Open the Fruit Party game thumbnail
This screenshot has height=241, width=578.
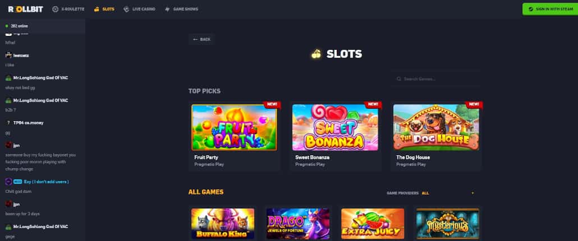234,127
